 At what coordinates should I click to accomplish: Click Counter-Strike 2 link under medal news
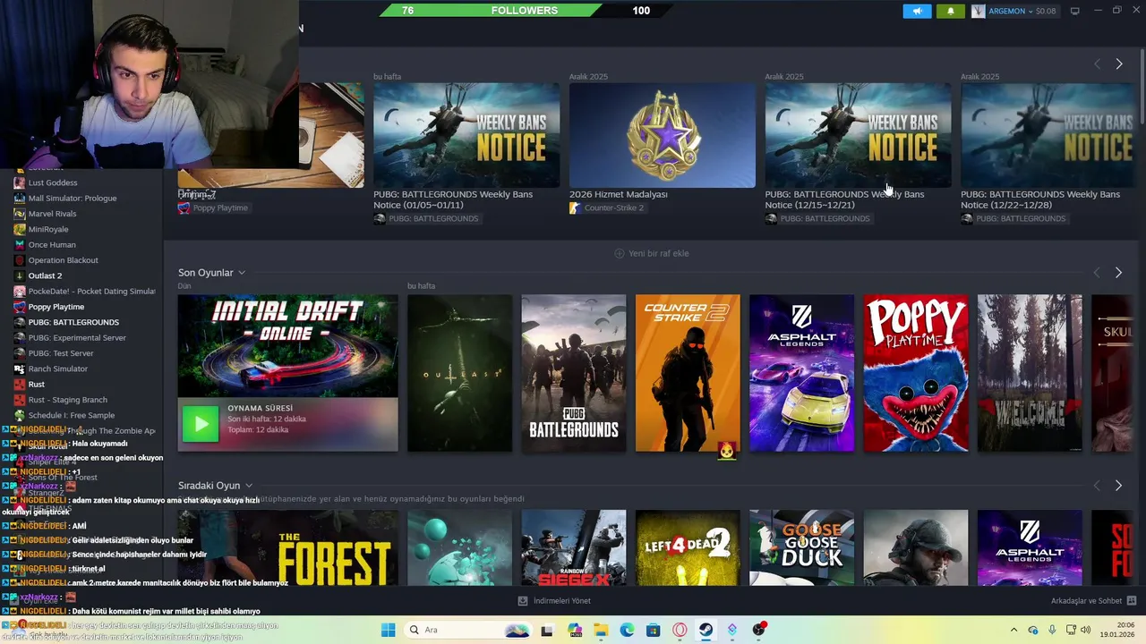(613, 208)
